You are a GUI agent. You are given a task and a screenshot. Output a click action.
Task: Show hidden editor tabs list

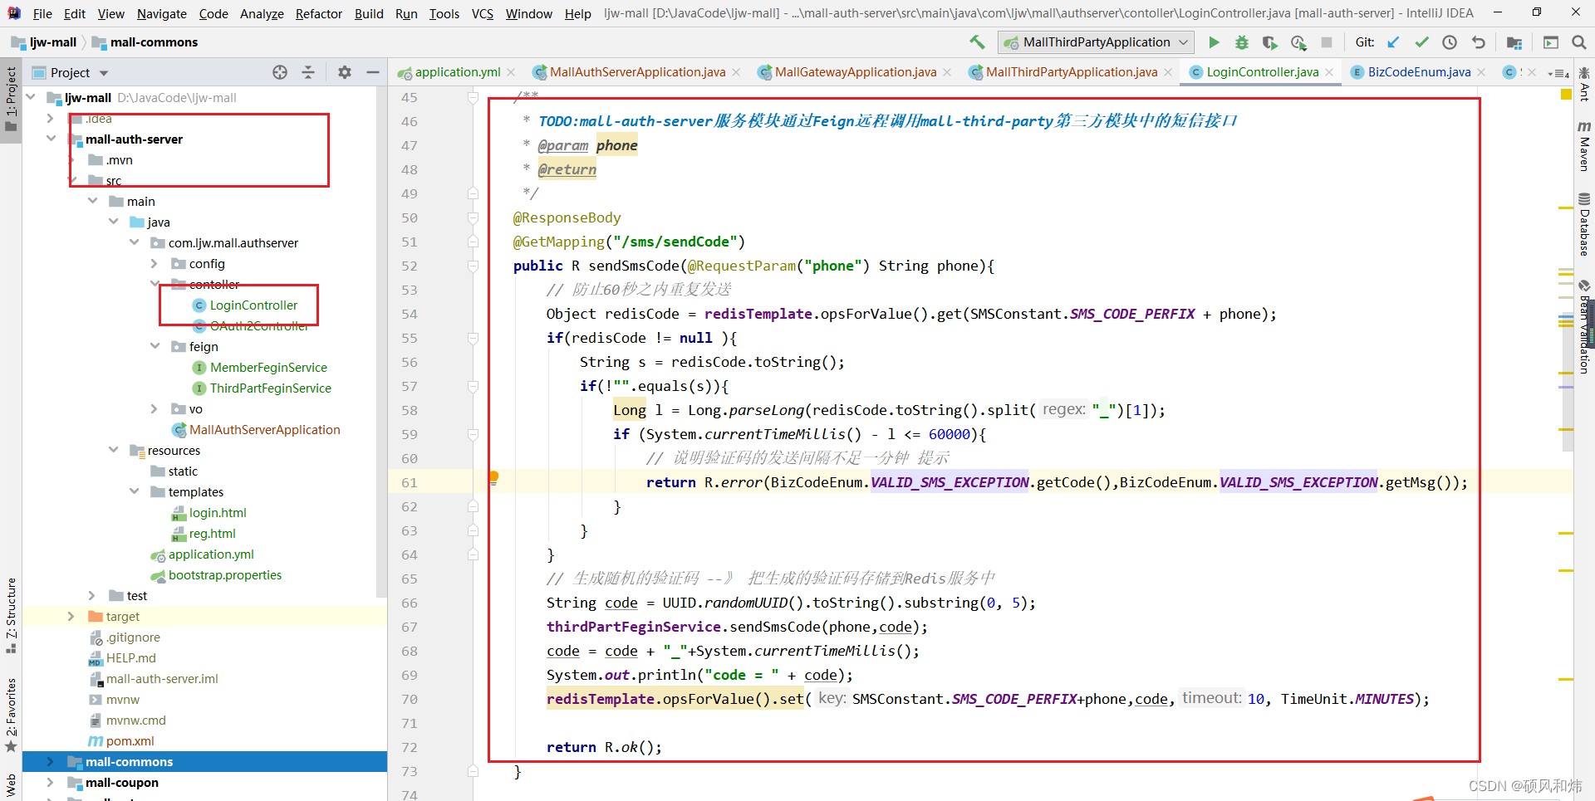click(1558, 73)
